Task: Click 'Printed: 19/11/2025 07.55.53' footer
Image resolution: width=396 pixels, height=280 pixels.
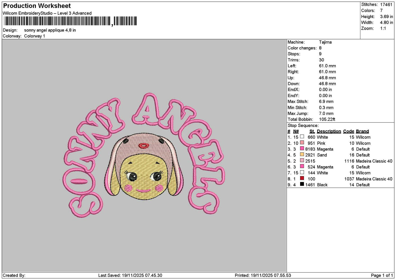Action: (263, 275)
